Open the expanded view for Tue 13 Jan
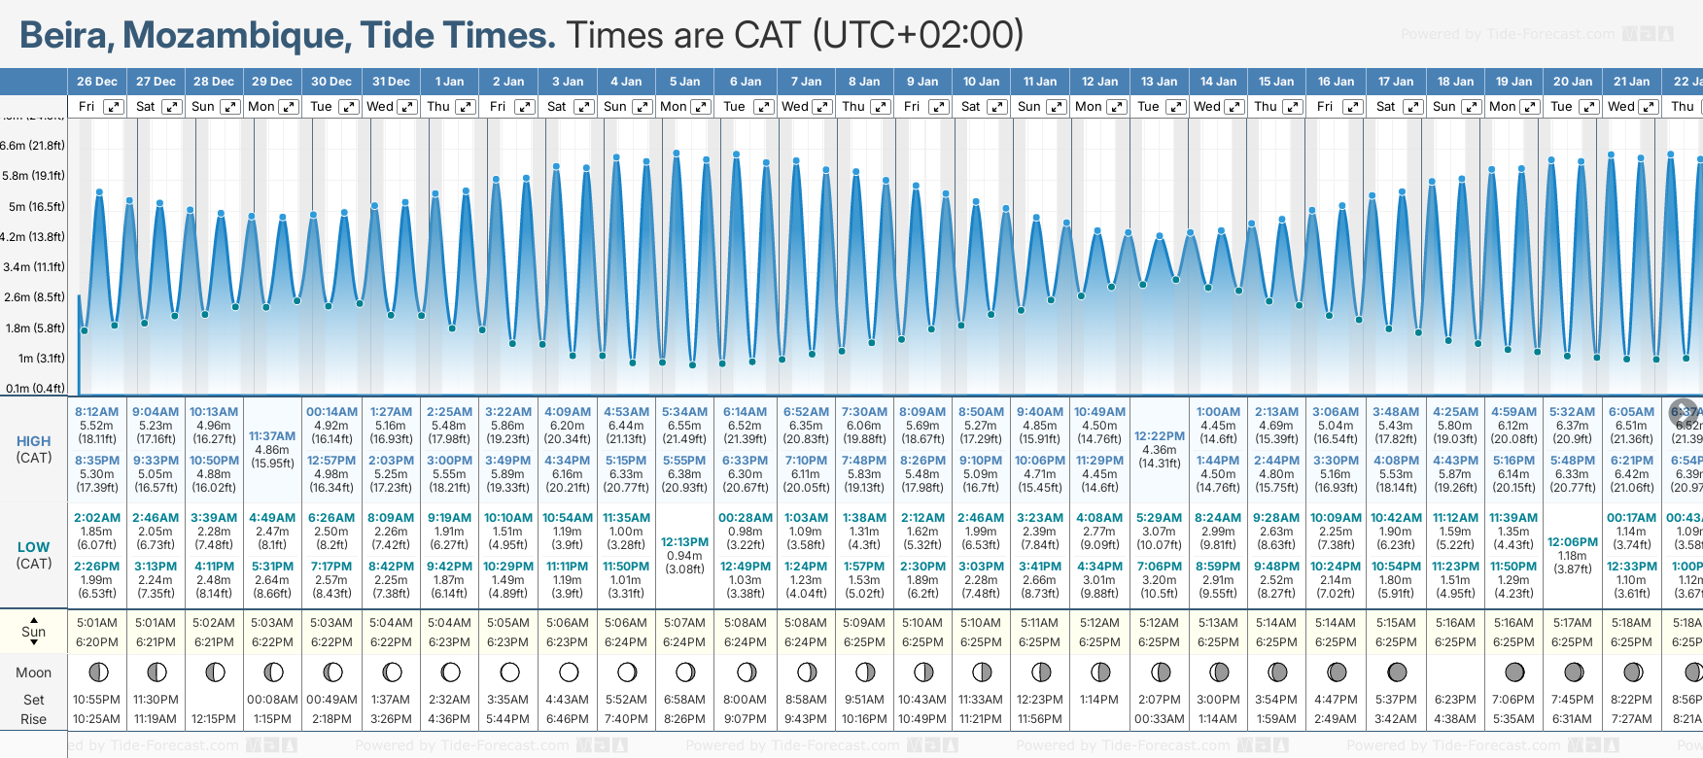Viewport: 1703px width, 758px height. click(x=1175, y=107)
